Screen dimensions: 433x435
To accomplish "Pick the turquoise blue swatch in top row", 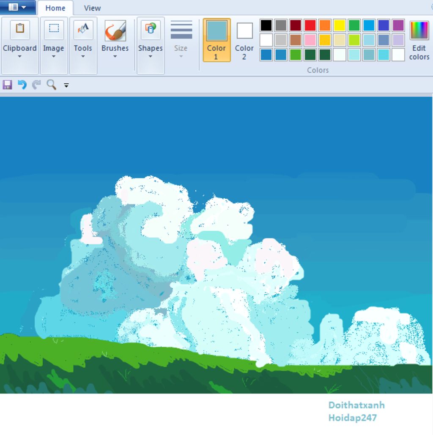I will (x=369, y=25).
